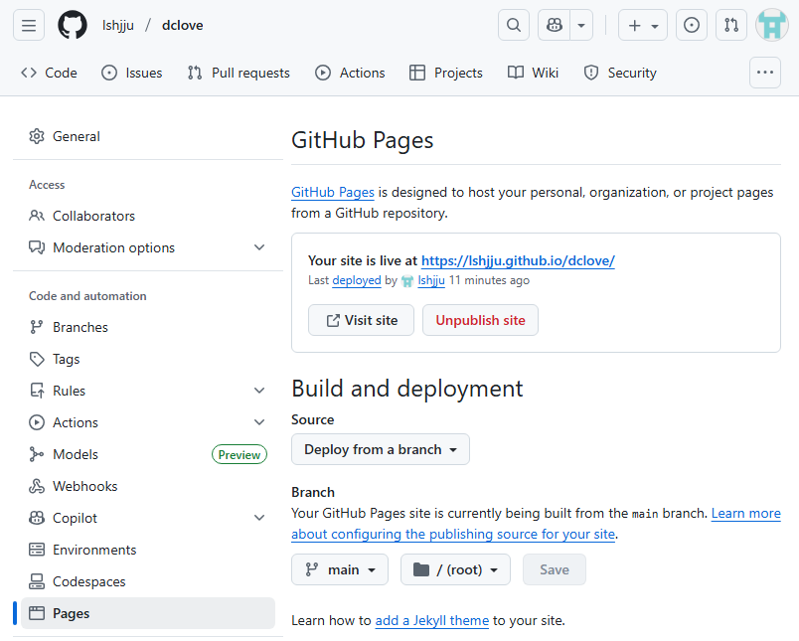This screenshot has width=799, height=641.
Task: Open user avatar profile menu
Action: coord(772,25)
